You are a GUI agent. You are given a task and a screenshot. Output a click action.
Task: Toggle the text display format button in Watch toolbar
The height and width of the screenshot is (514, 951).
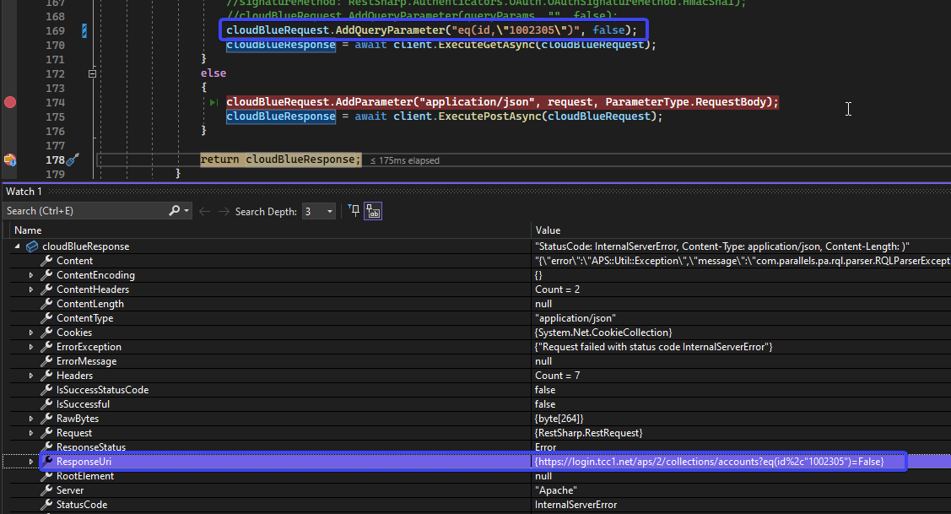[373, 210]
